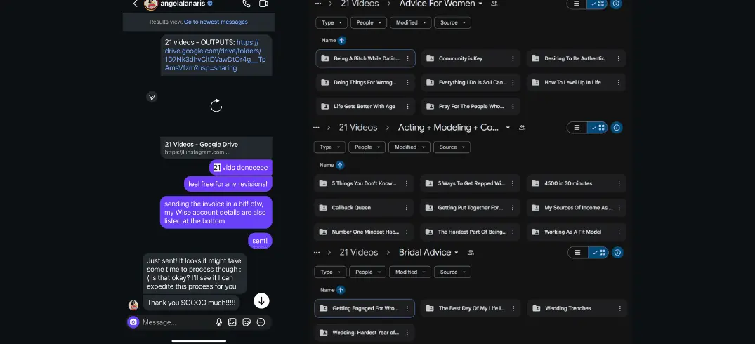
Task: Switch Advice For Women to list layout
Action: (x=577, y=4)
